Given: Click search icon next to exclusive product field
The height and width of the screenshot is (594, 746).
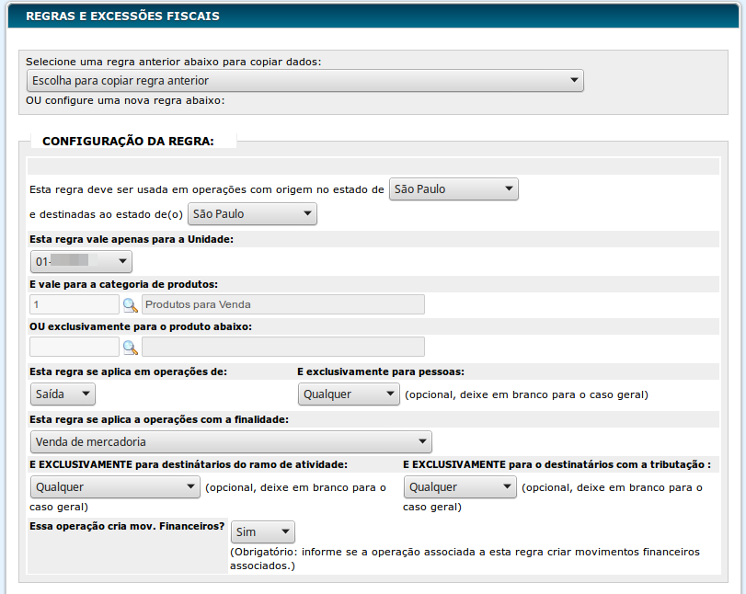Looking at the screenshot, I should coord(130,347).
